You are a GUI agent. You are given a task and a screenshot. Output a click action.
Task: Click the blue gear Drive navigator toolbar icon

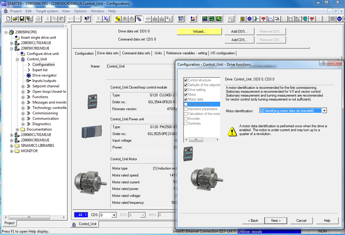tap(250, 19)
